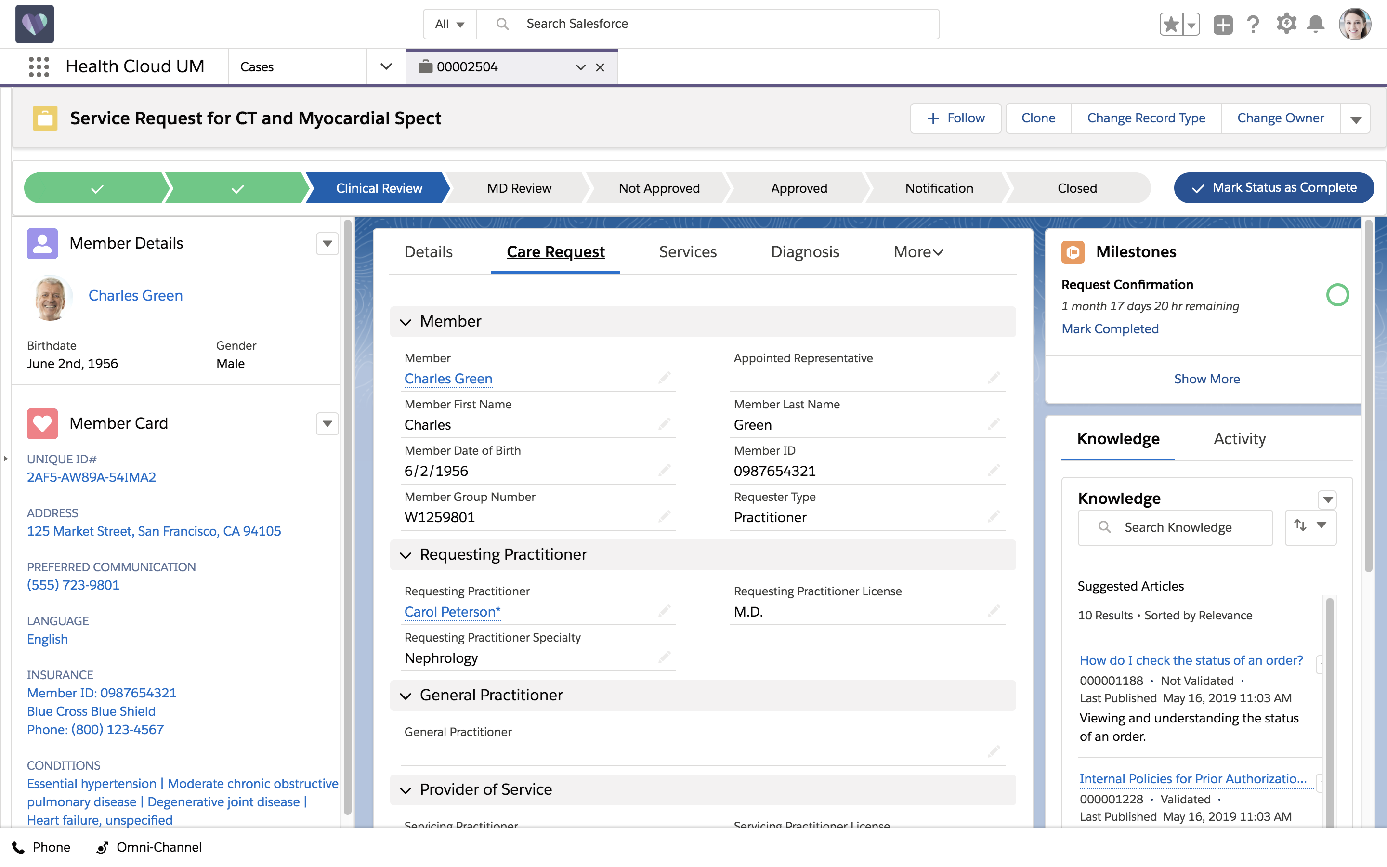Click the Clone button
Viewport: 1387px width, 867px height.
1038,118
